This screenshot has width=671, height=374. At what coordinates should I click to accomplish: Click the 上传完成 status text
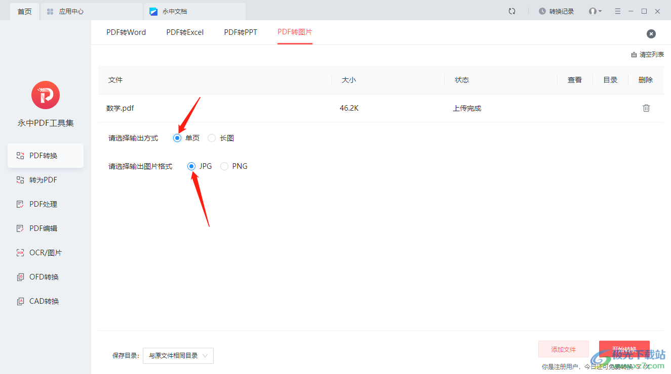point(467,108)
